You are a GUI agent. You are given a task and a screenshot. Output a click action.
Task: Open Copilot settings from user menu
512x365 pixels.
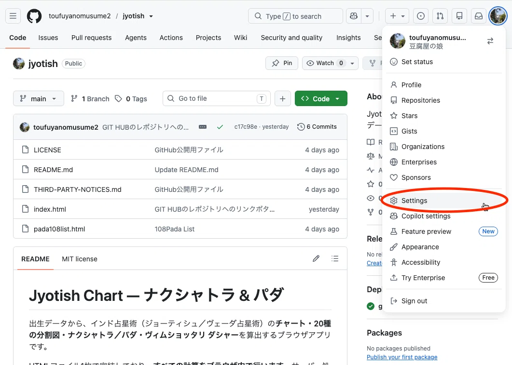click(444, 216)
